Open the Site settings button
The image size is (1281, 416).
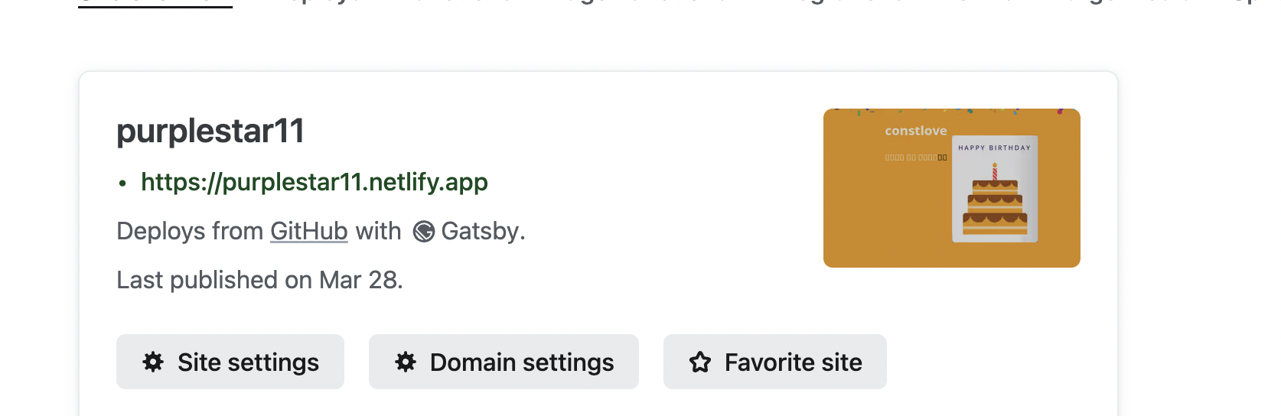[230, 362]
